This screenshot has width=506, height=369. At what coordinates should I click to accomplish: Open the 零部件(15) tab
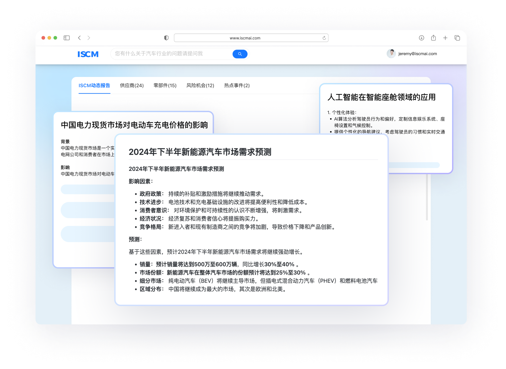coord(165,85)
